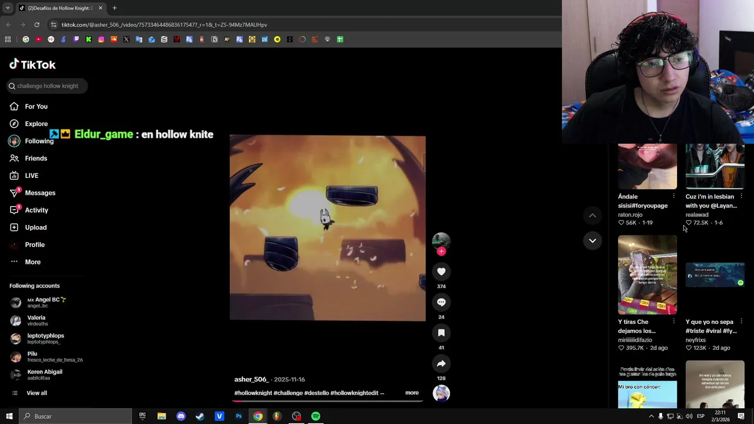Click the #challenge hashtag

coord(288,393)
